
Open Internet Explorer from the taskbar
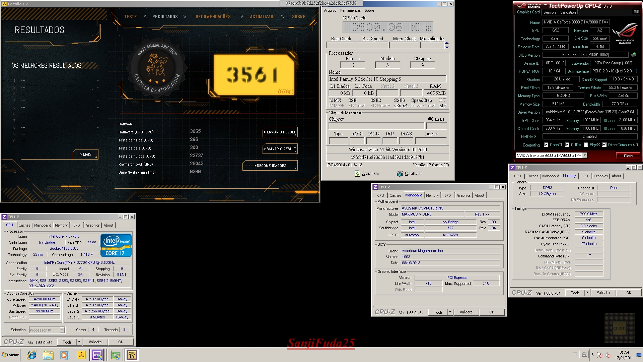(x=32, y=355)
